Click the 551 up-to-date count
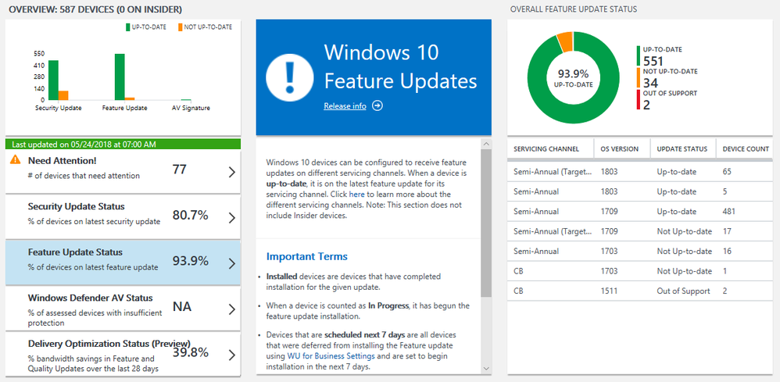This screenshot has width=780, height=382. click(653, 61)
